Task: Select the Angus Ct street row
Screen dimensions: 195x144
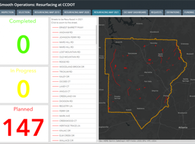Action: tap(73, 91)
